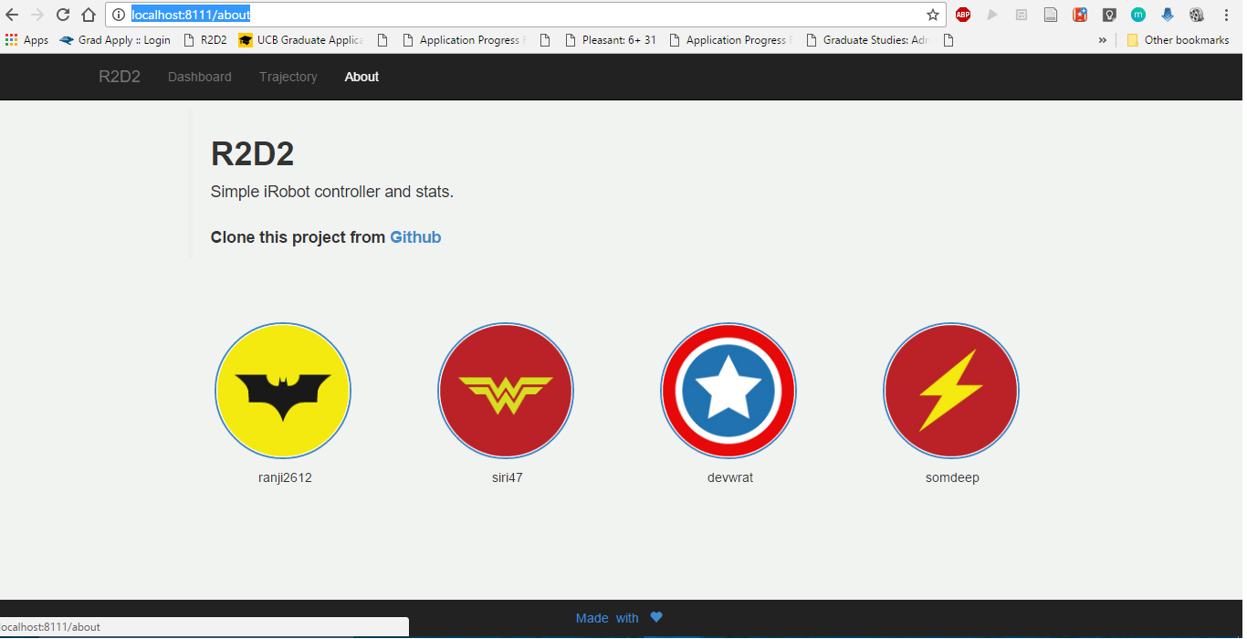Open the Graduate Studies bookmark
Image resolution: width=1247 pixels, height=639 pixels.
click(867, 40)
